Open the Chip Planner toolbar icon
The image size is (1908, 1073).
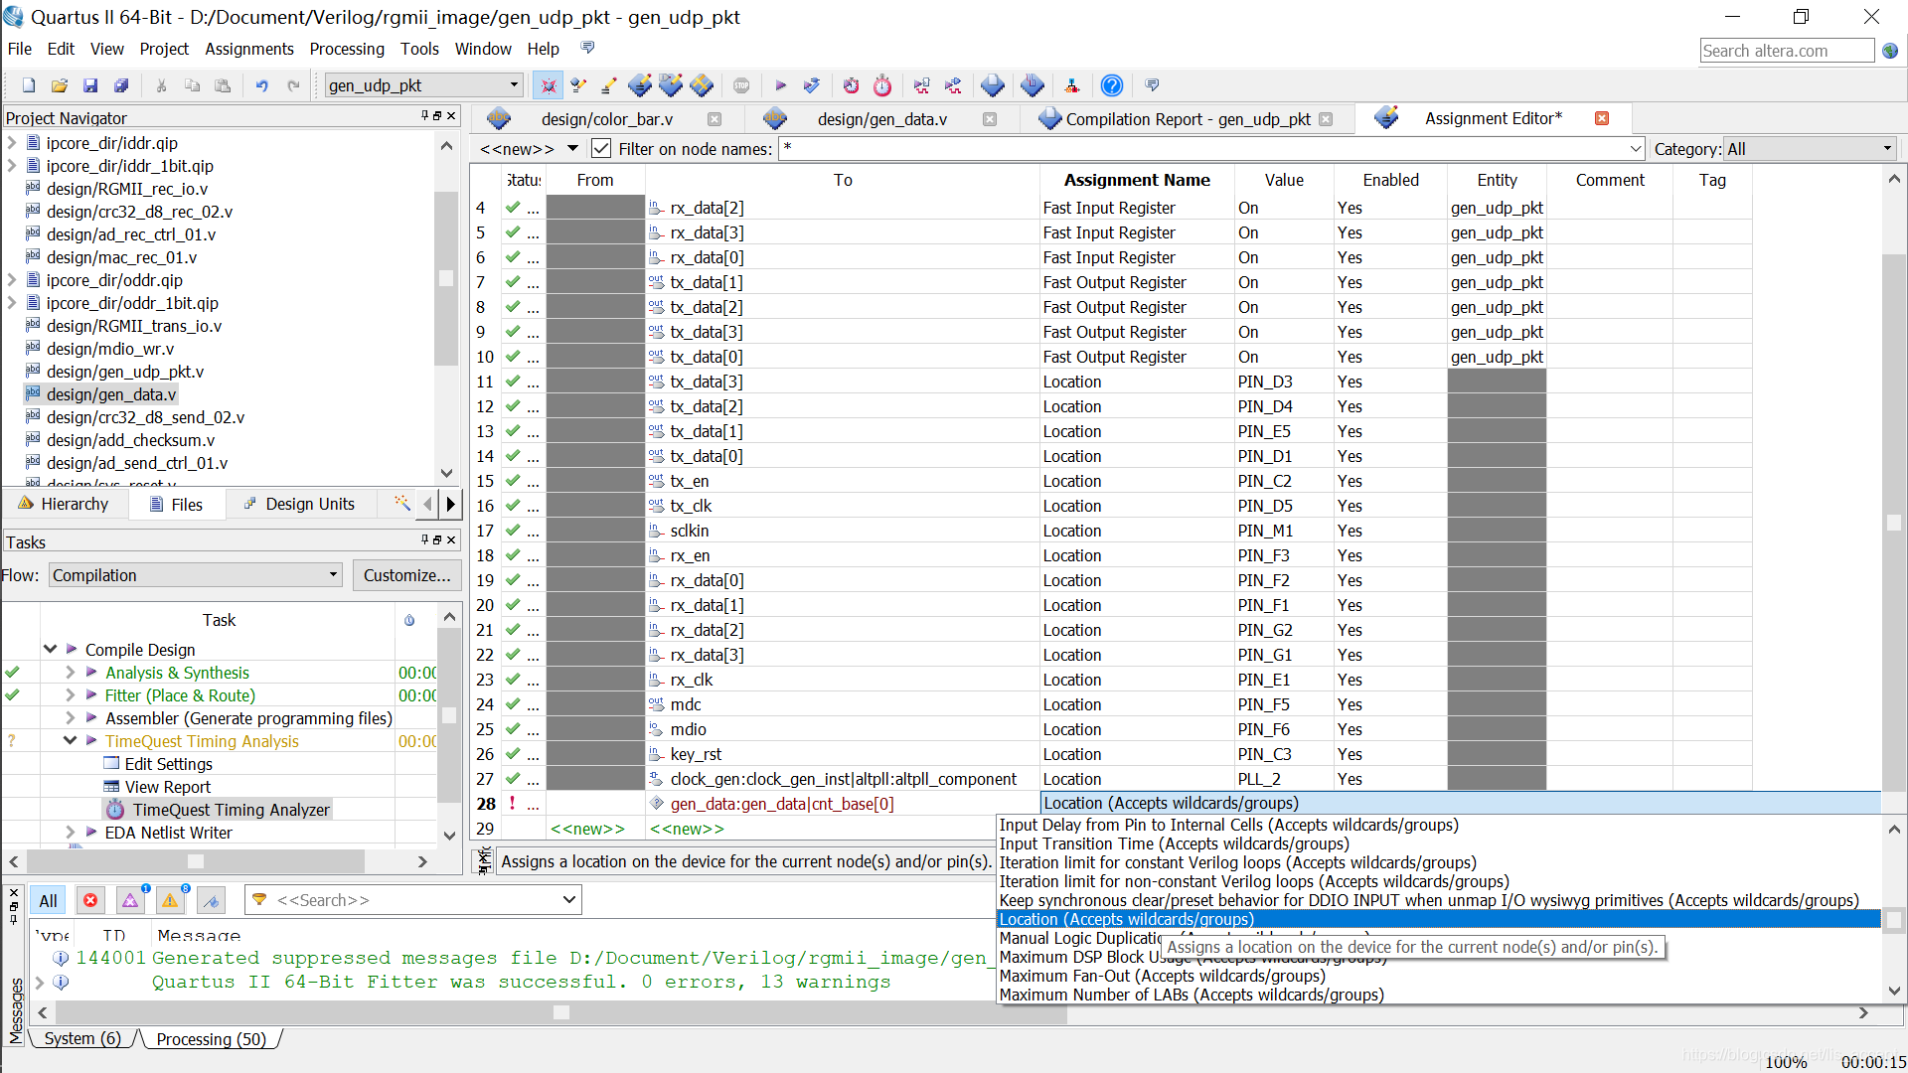[x=702, y=85]
